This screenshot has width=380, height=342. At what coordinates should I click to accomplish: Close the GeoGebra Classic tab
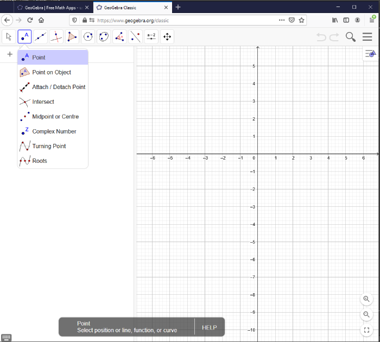point(166,8)
